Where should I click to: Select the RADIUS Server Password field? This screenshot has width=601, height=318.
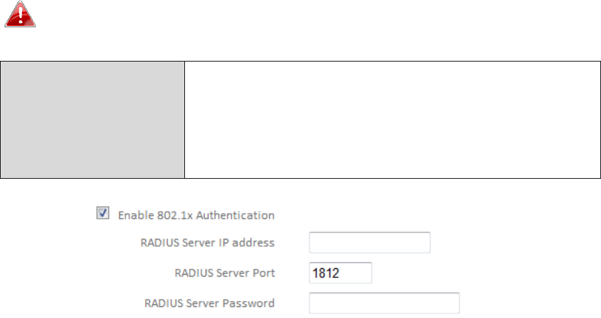tap(384, 303)
